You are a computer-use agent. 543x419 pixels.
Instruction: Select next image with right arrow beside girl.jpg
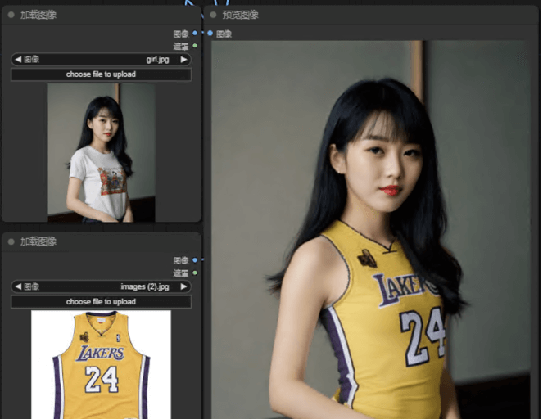(x=184, y=60)
